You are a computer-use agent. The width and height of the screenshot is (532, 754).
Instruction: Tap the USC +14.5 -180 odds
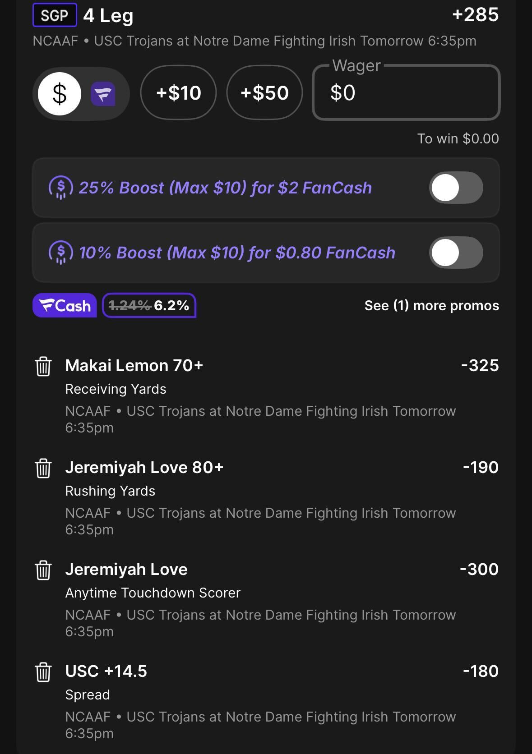coord(481,671)
